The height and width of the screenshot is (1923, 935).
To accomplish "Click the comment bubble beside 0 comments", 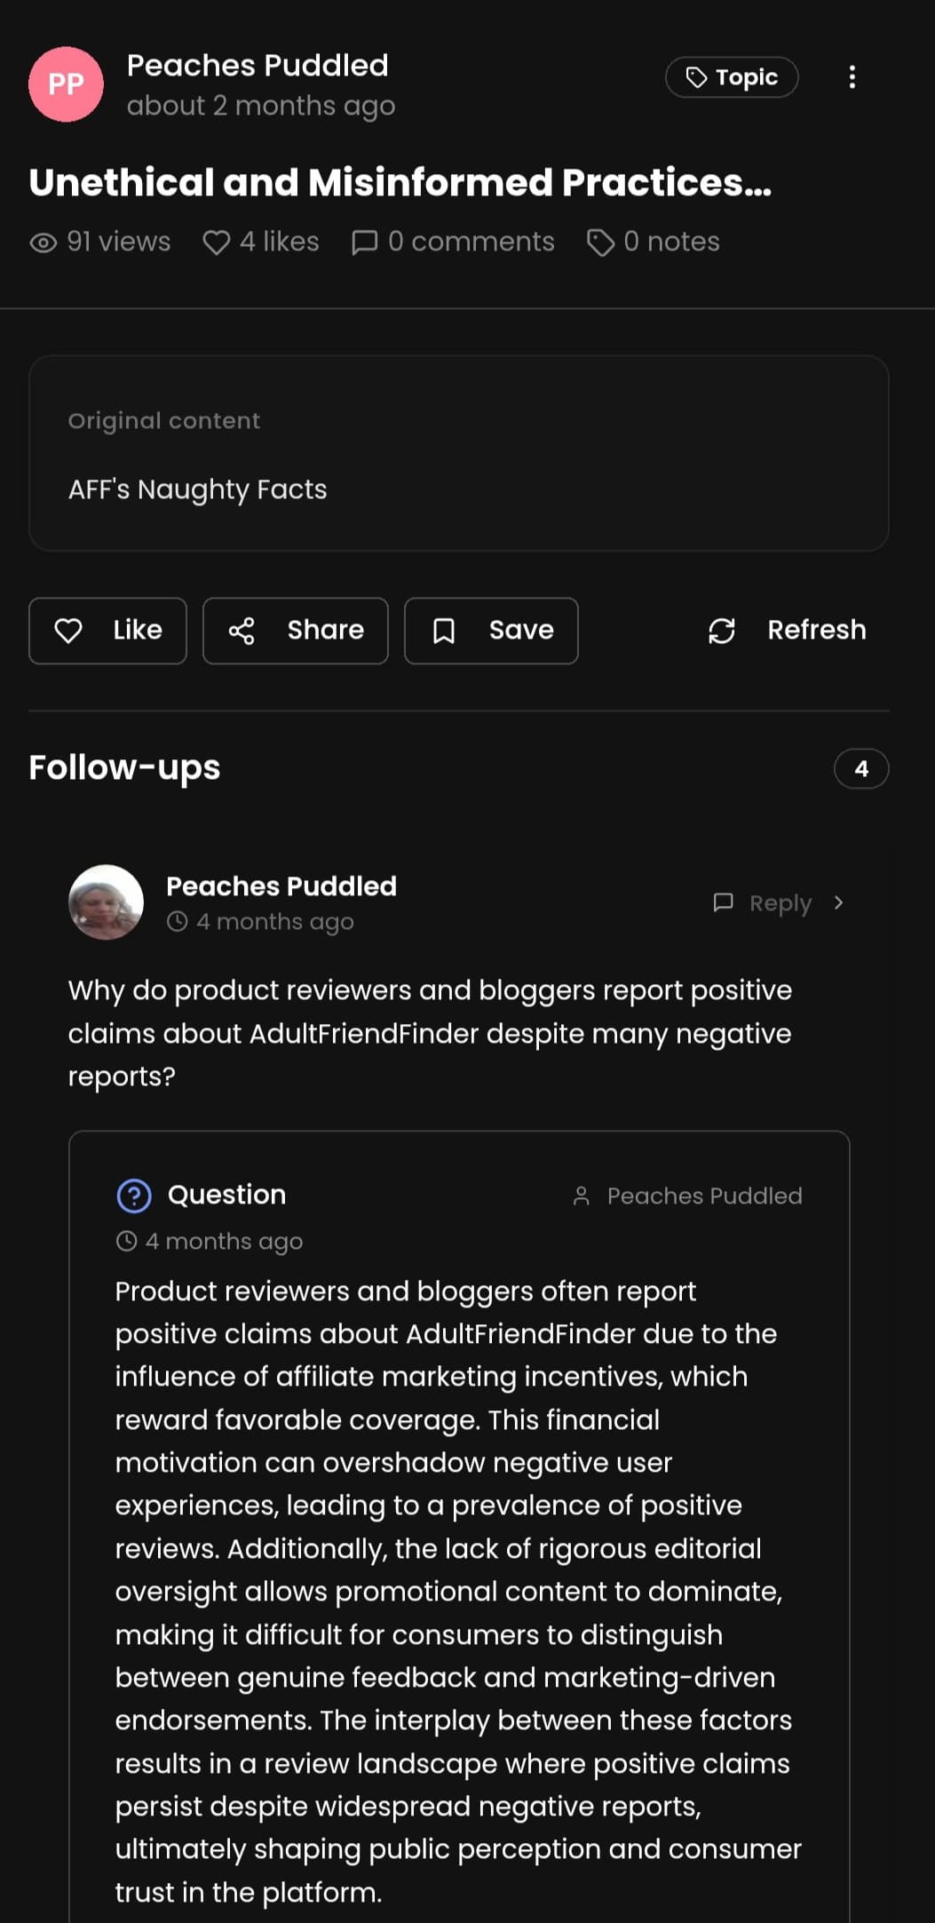I will 364,242.
